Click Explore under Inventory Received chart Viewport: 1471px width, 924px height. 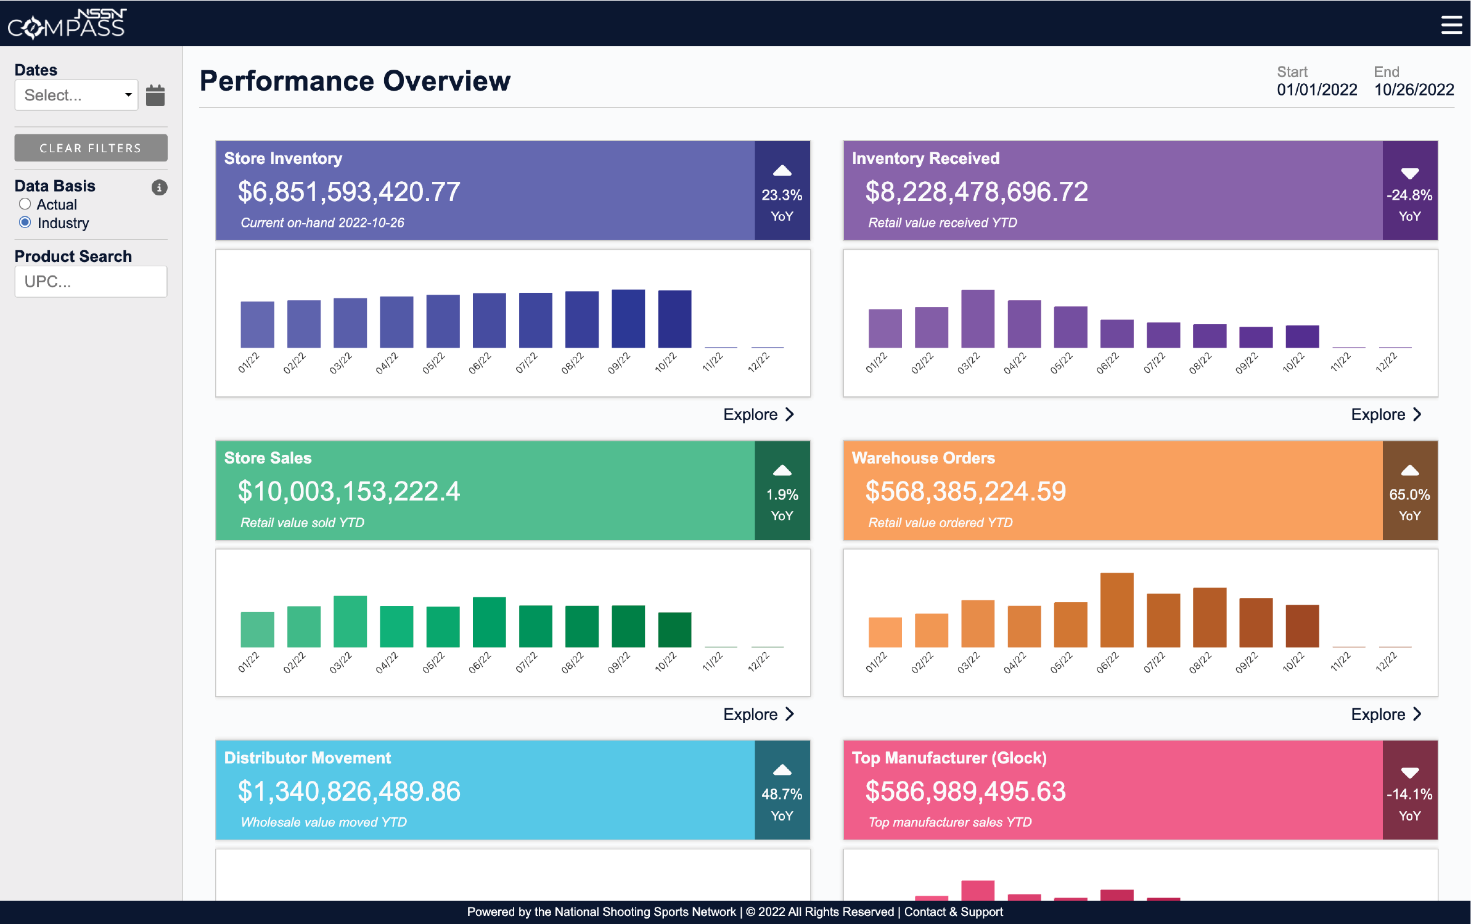point(1387,414)
